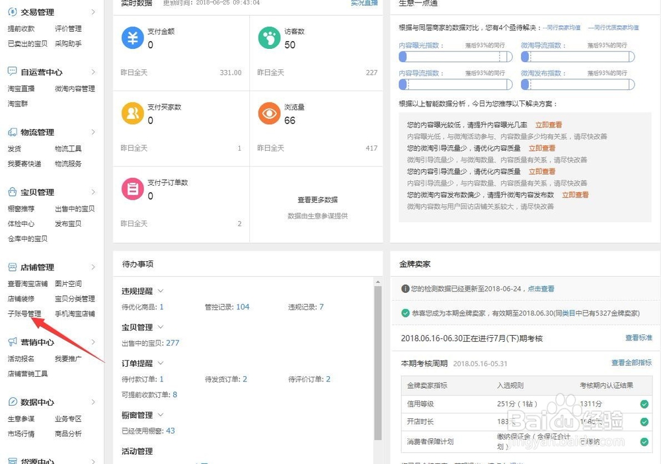Open 生意参谋 under 数据中心
This screenshot has height=464, width=661.
click(21, 419)
